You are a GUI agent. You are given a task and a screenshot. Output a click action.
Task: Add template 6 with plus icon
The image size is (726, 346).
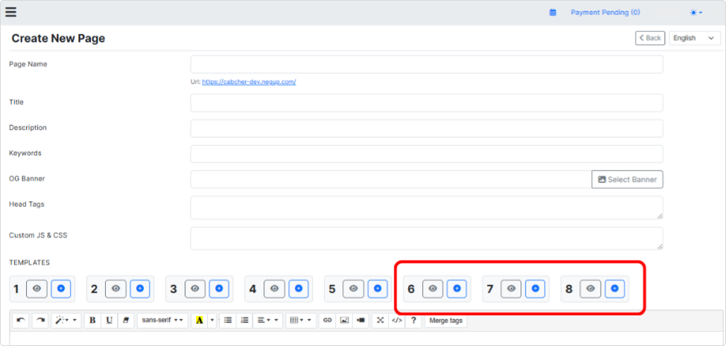(x=456, y=289)
